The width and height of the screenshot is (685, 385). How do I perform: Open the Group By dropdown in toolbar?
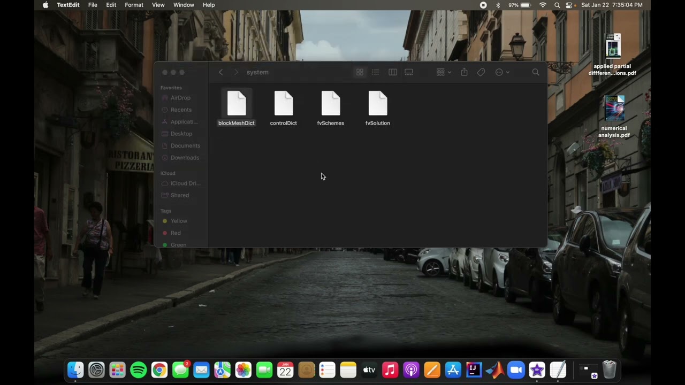click(x=444, y=72)
